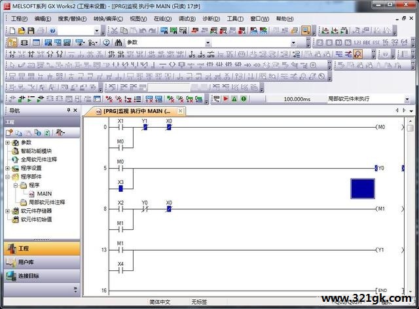
Task: Click the binoculars find icon beside the 参数 box
Action: (118, 43)
